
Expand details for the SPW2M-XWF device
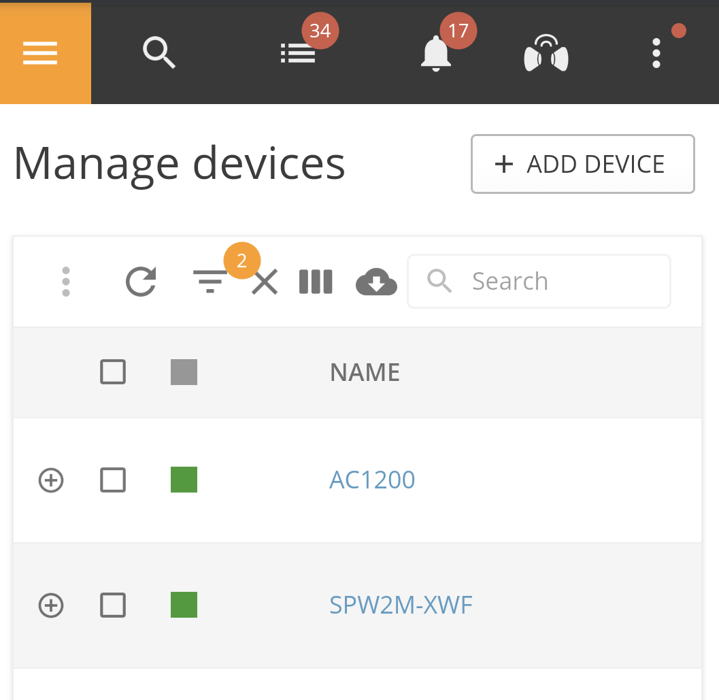(x=50, y=605)
